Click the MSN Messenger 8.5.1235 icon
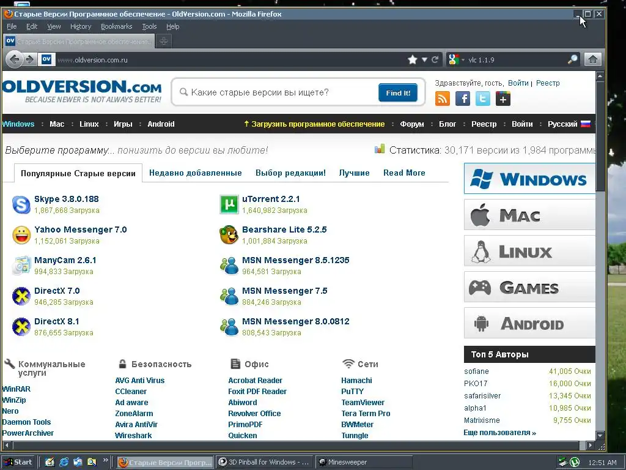The width and height of the screenshot is (626, 470). (229, 266)
